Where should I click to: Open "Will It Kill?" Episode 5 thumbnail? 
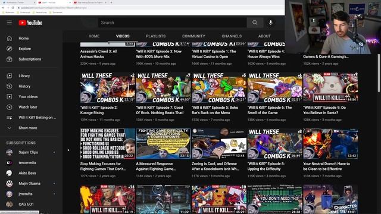(219, 88)
